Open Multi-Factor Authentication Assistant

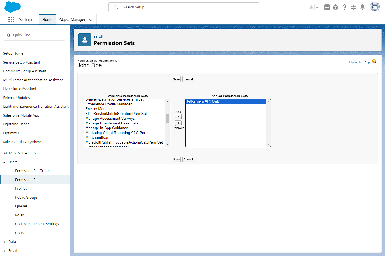pos(33,80)
